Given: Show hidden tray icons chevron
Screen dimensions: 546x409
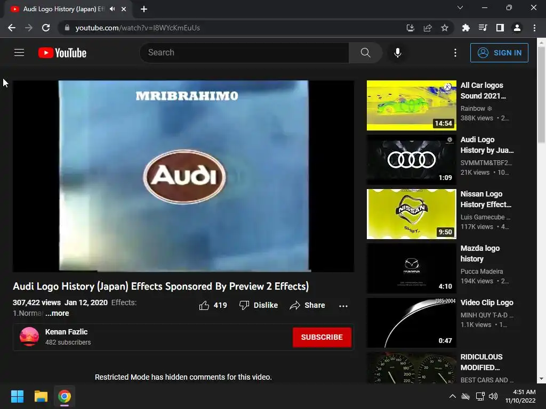Looking at the screenshot, I should pyautogui.click(x=452, y=396).
